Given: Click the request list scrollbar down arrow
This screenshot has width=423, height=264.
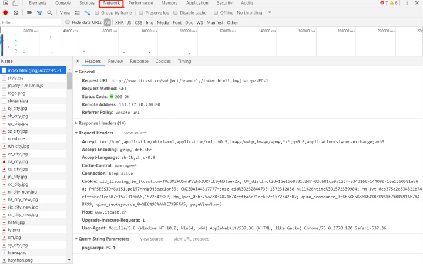Looking at the screenshot, I should (69, 260).
